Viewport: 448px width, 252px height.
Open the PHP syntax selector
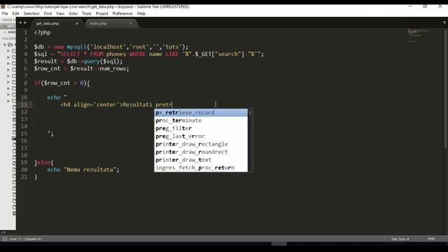[x=431, y=239]
